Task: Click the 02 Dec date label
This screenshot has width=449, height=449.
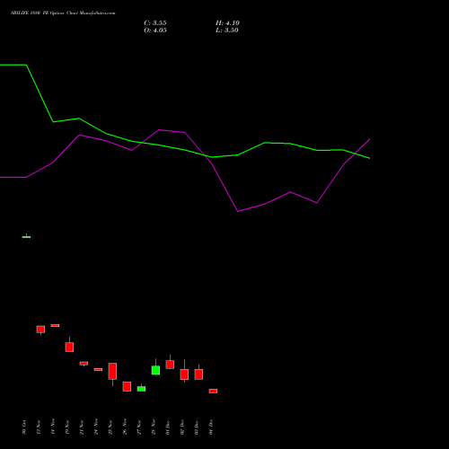Action: click(182, 427)
